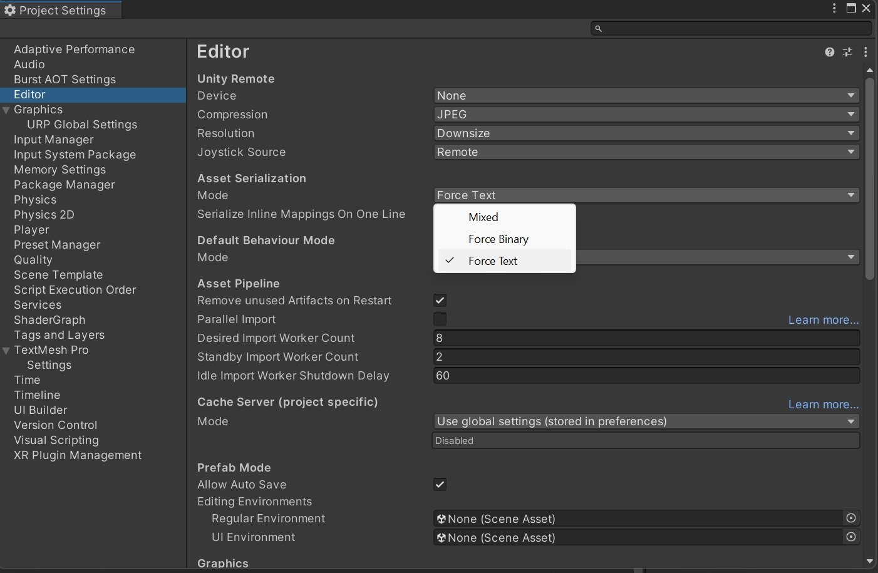Select Force Text serialization mode option
This screenshot has height=573, width=878.
505,261
